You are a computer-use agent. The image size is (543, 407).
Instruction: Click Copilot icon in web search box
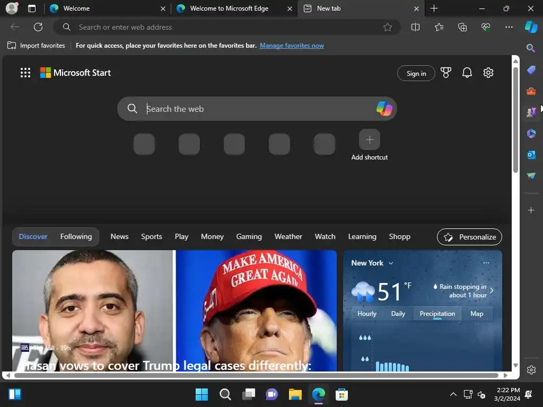click(384, 109)
